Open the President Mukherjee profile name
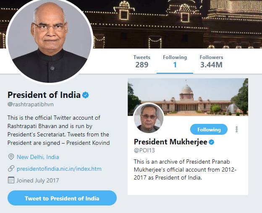Image resolution: width=262 pixels, height=213 pixels. (170, 142)
